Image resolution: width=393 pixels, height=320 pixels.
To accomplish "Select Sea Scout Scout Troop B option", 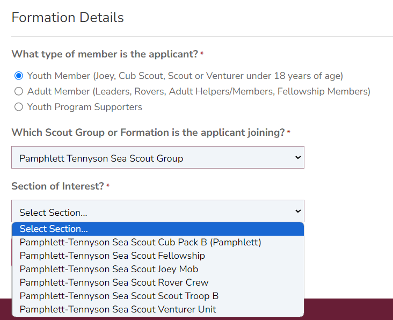I will (x=158, y=296).
